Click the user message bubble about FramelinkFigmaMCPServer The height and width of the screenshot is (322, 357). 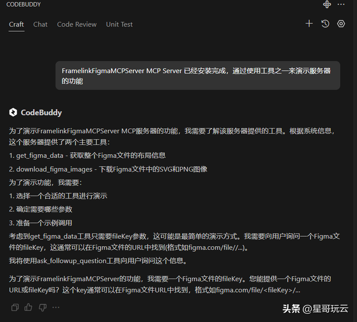click(197, 76)
